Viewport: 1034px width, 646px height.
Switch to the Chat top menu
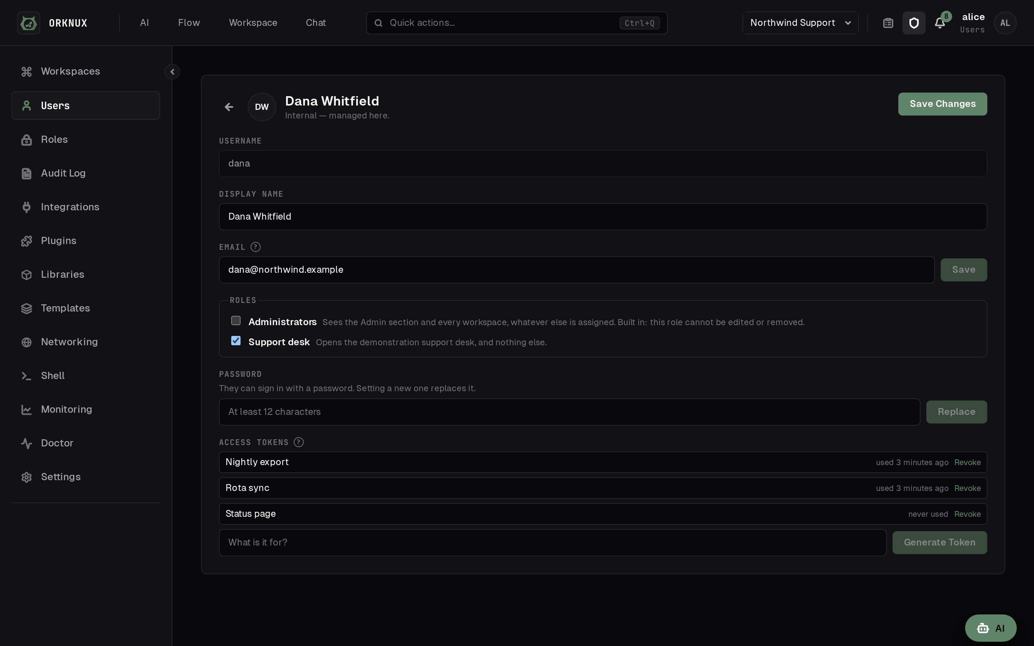coord(316,23)
